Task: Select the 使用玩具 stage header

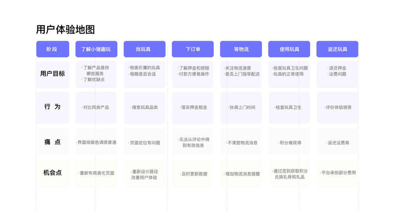Action: coord(289,49)
